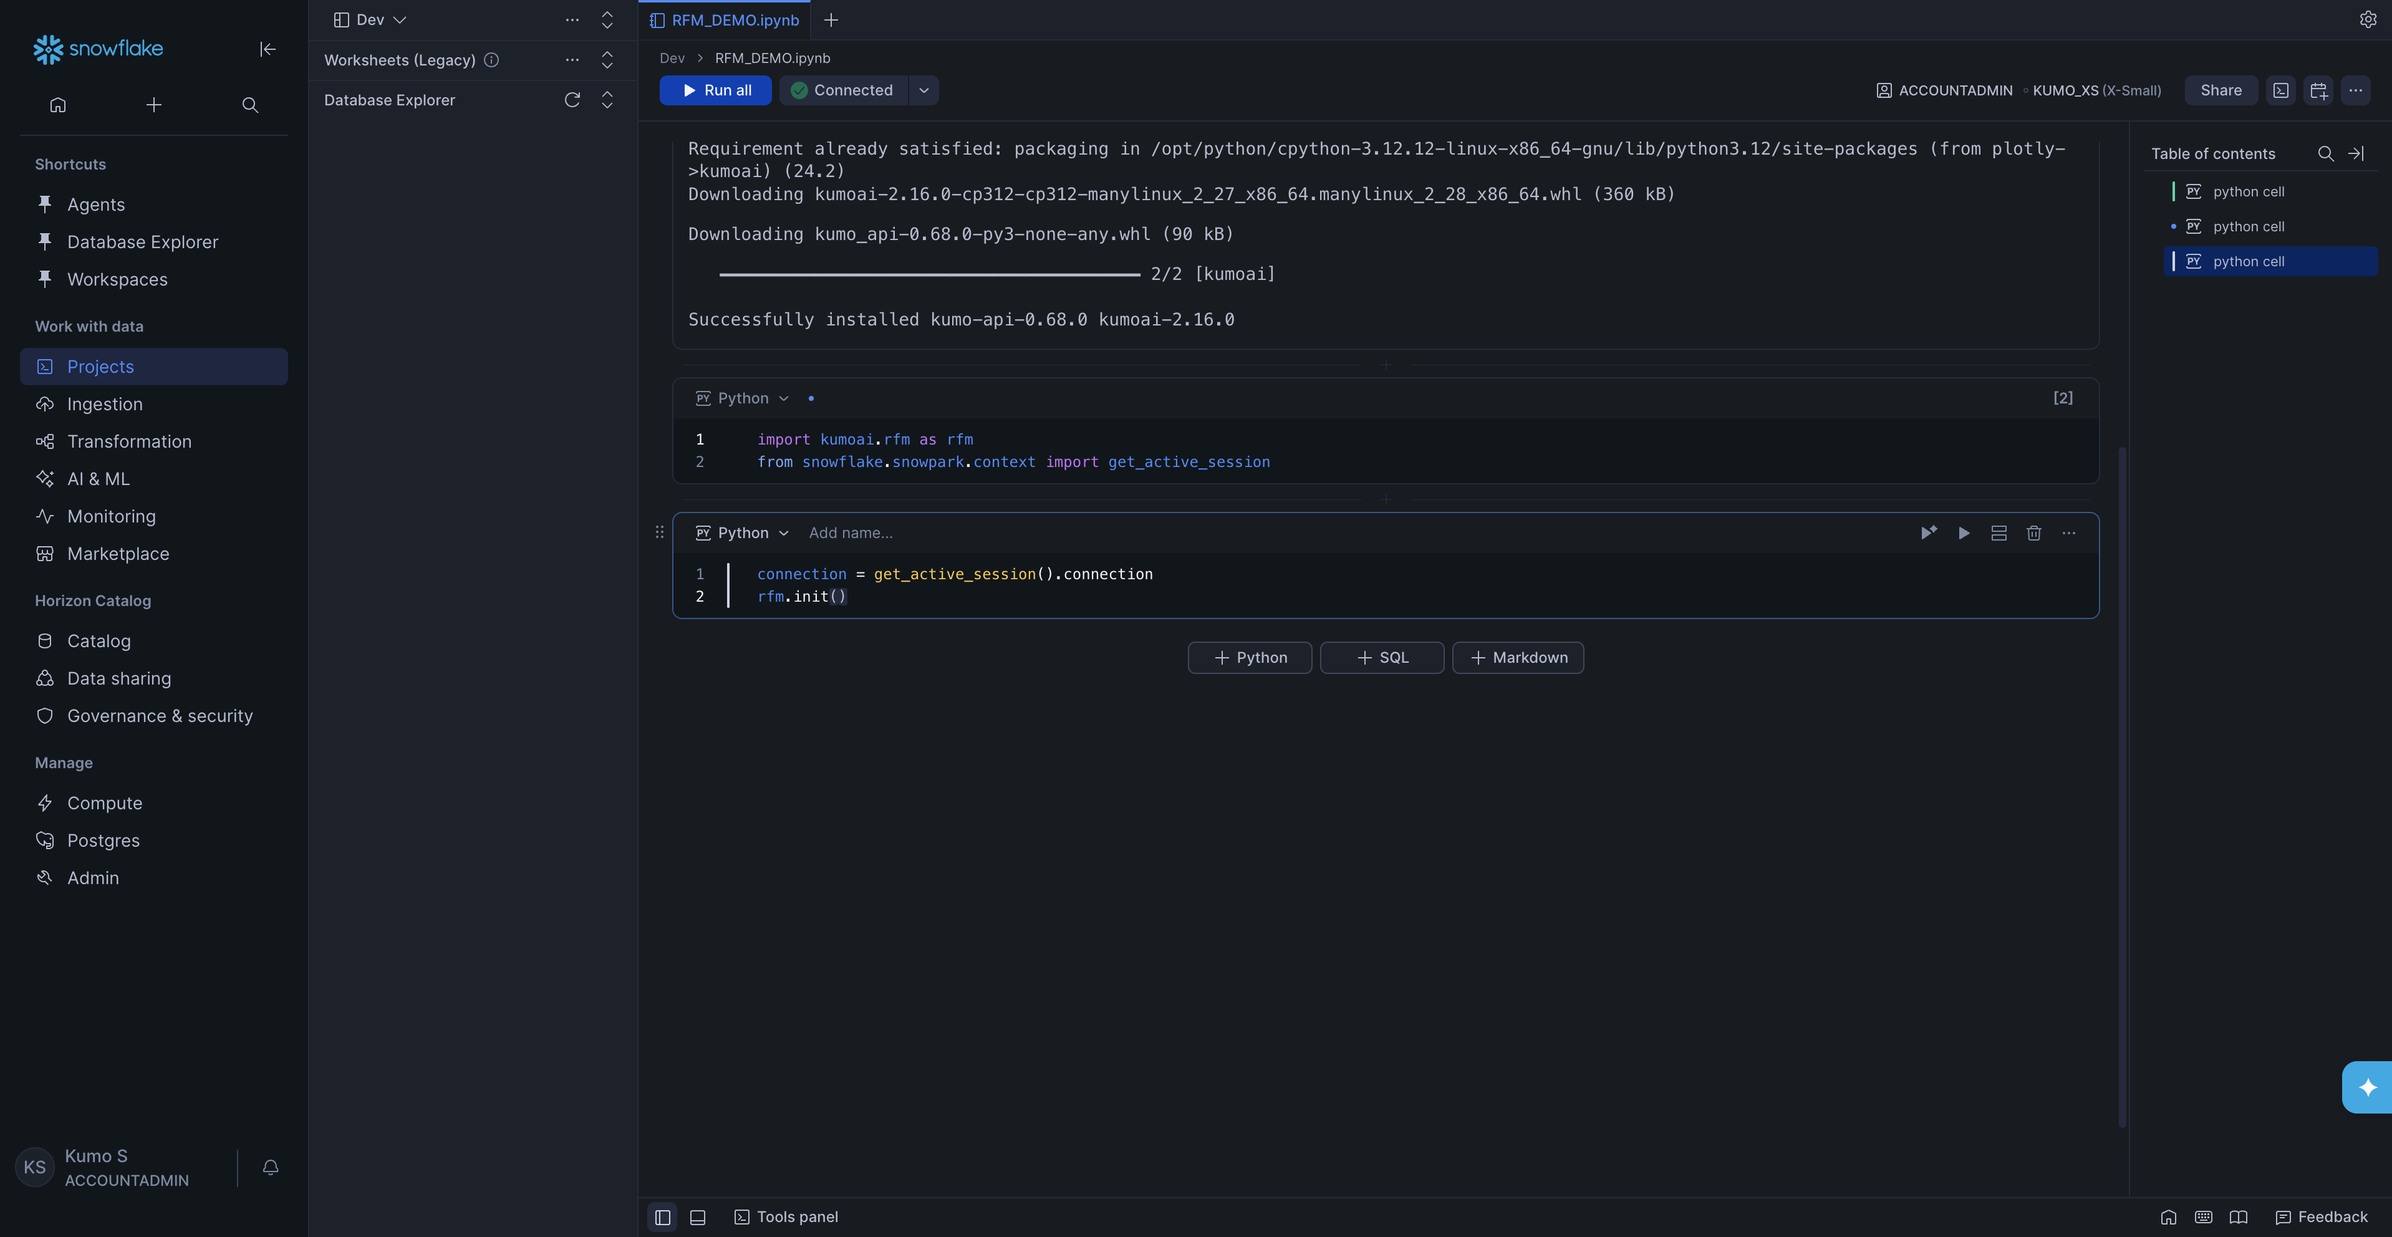Refresh the Database Explorer panel
Image resolution: width=2392 pixels, height=1237 pixels.
(572, 99)
